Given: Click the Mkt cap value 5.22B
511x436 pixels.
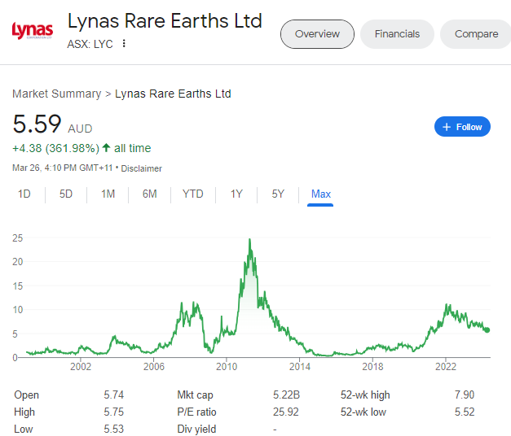Looking at the screenshot, I should click(x=286, y=395).
